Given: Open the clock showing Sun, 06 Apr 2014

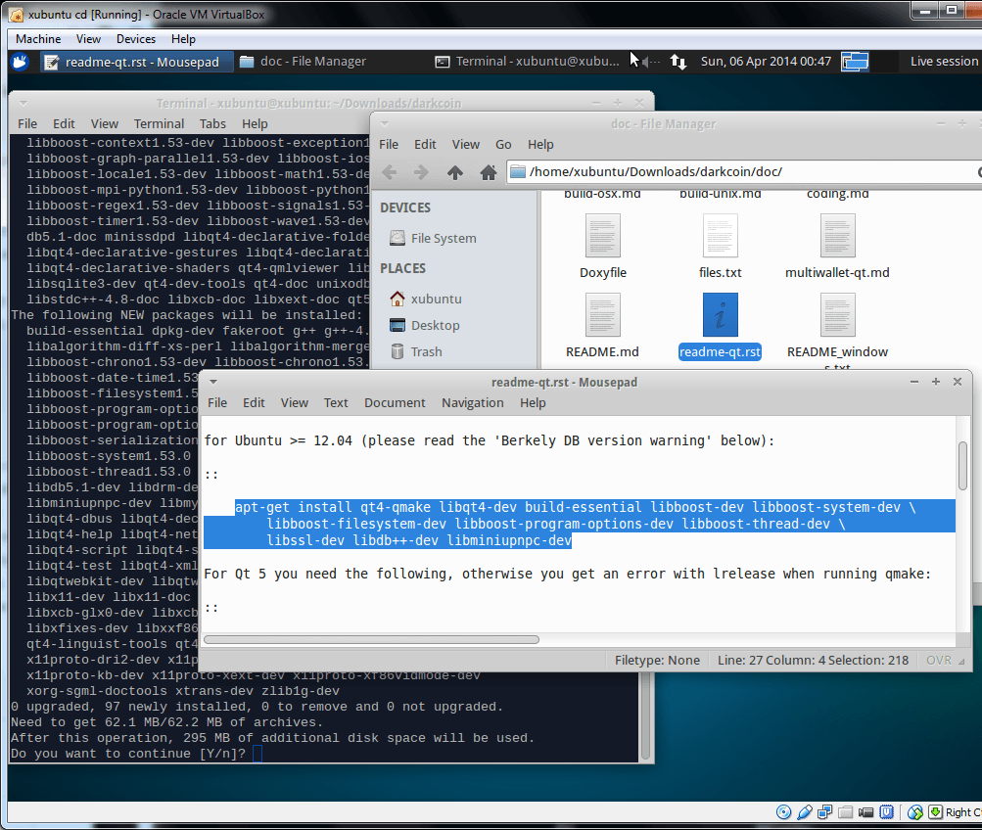Looking at the screenshot, I should 766,62.
